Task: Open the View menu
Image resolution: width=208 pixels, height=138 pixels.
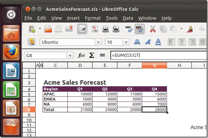Action: tap(57, 18)
